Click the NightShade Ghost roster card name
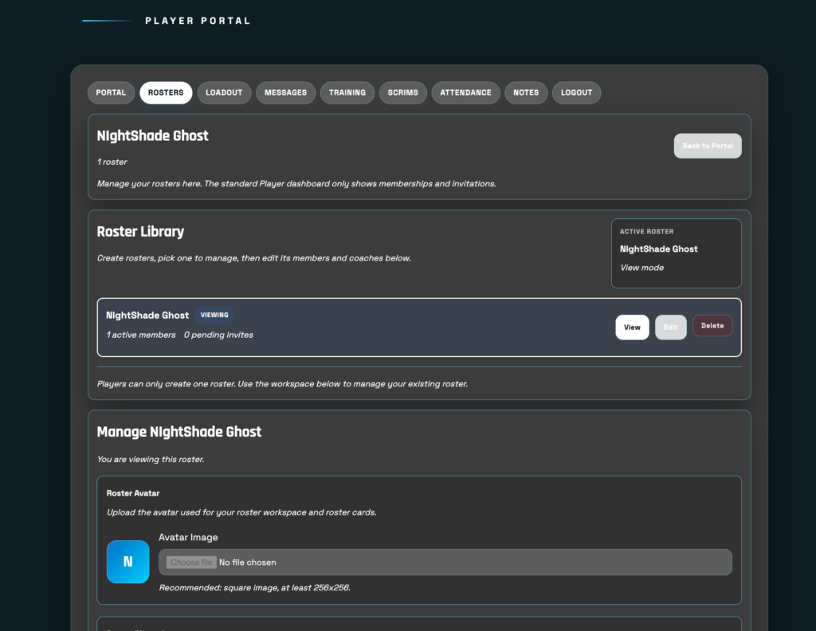Viewport: 816px width, 631px height. click(147, 315)
